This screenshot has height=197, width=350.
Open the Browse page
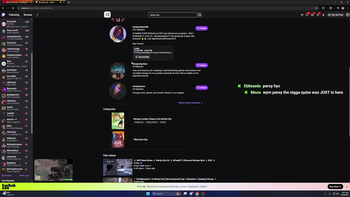pos(28,15)
